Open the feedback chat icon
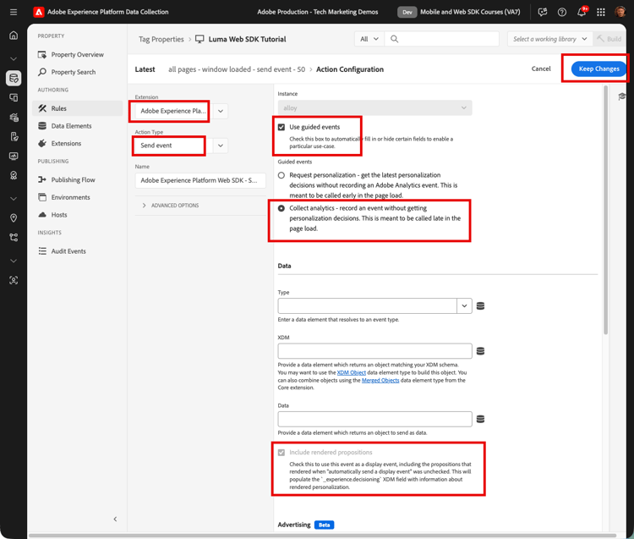This screenshot has width=634, height=539. 543,12
